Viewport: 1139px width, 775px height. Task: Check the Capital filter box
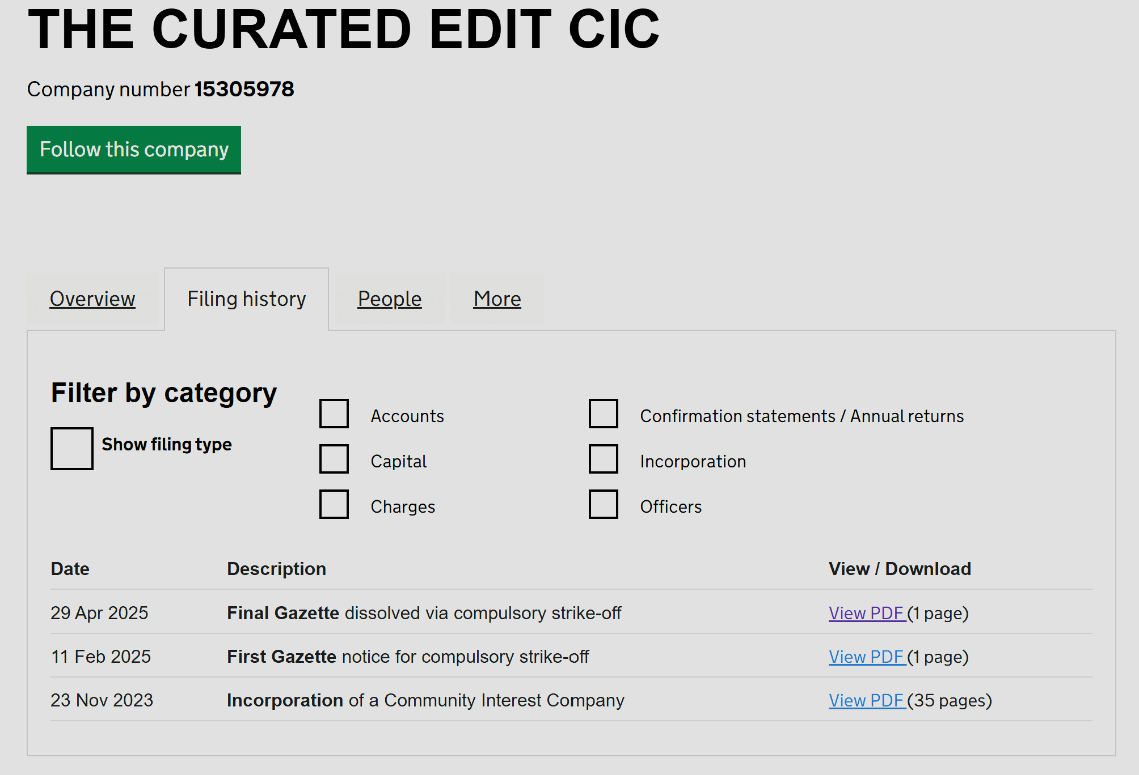(334, 459)
